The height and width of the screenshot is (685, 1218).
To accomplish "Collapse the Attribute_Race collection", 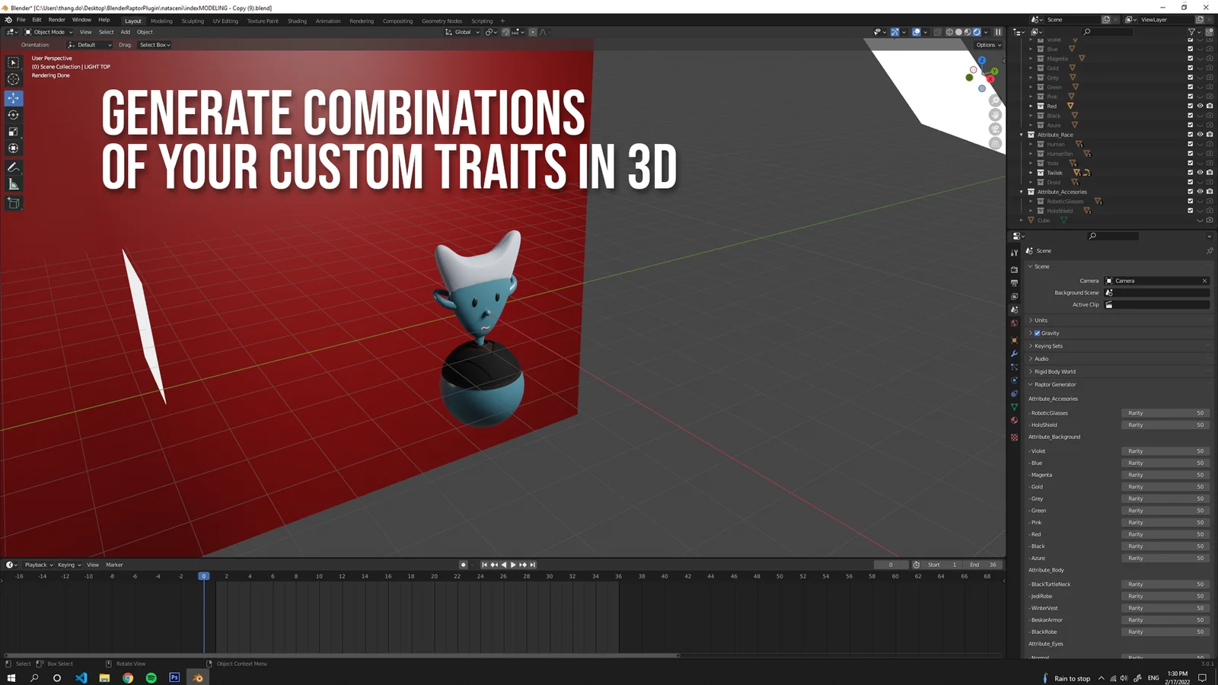I will click(x=1022, y=134).
